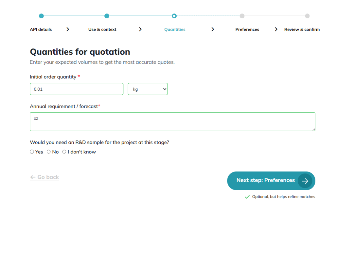Open the Use & context step
354x255 pixels.
102,29
